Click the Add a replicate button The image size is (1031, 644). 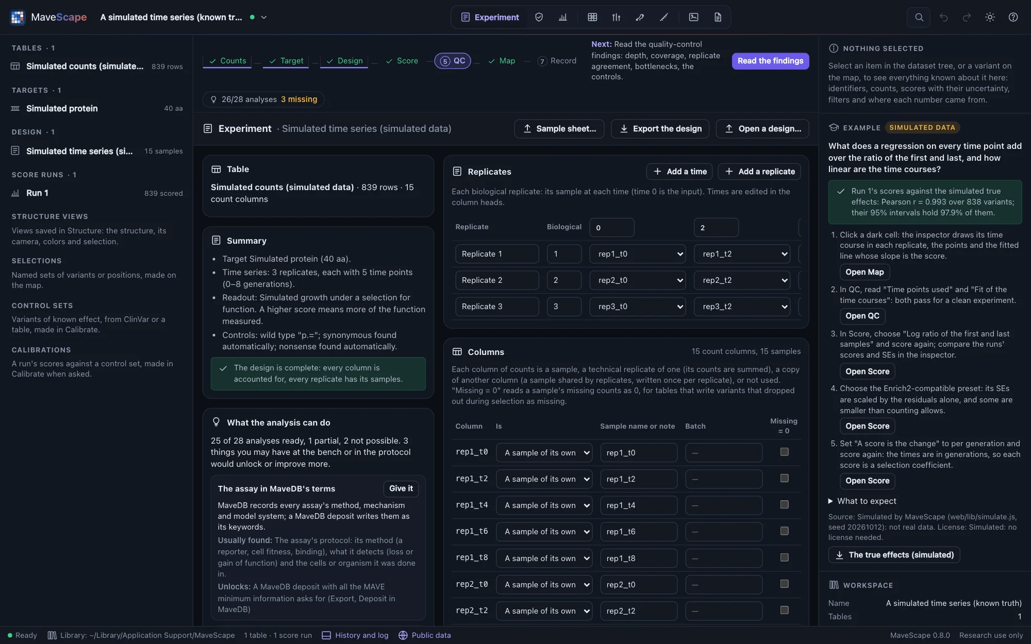point(759,172)
